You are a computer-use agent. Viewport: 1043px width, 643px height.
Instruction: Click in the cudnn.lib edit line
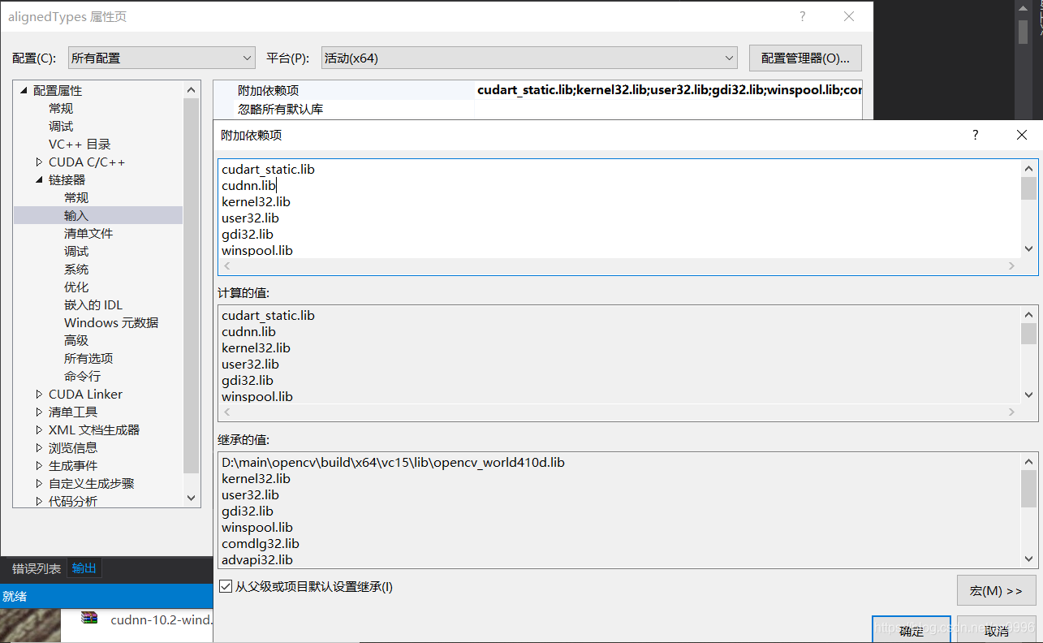coord(248,185)
